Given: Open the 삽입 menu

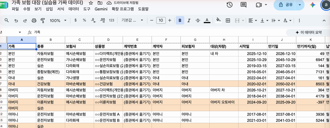Looking at the screenshot, I should pyautogui.click(x=49, y=9).
